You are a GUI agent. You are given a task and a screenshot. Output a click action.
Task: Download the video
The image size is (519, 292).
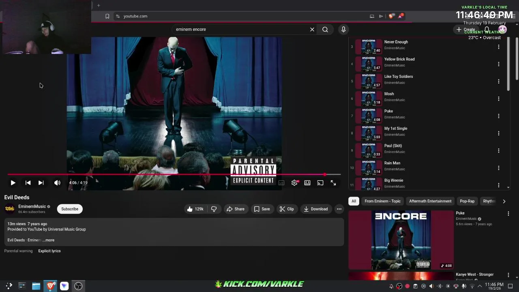pyautogui.click(x=315, y=209)
